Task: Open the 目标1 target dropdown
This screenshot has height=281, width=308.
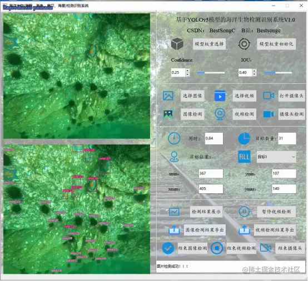Action: [x=276, y=157]
